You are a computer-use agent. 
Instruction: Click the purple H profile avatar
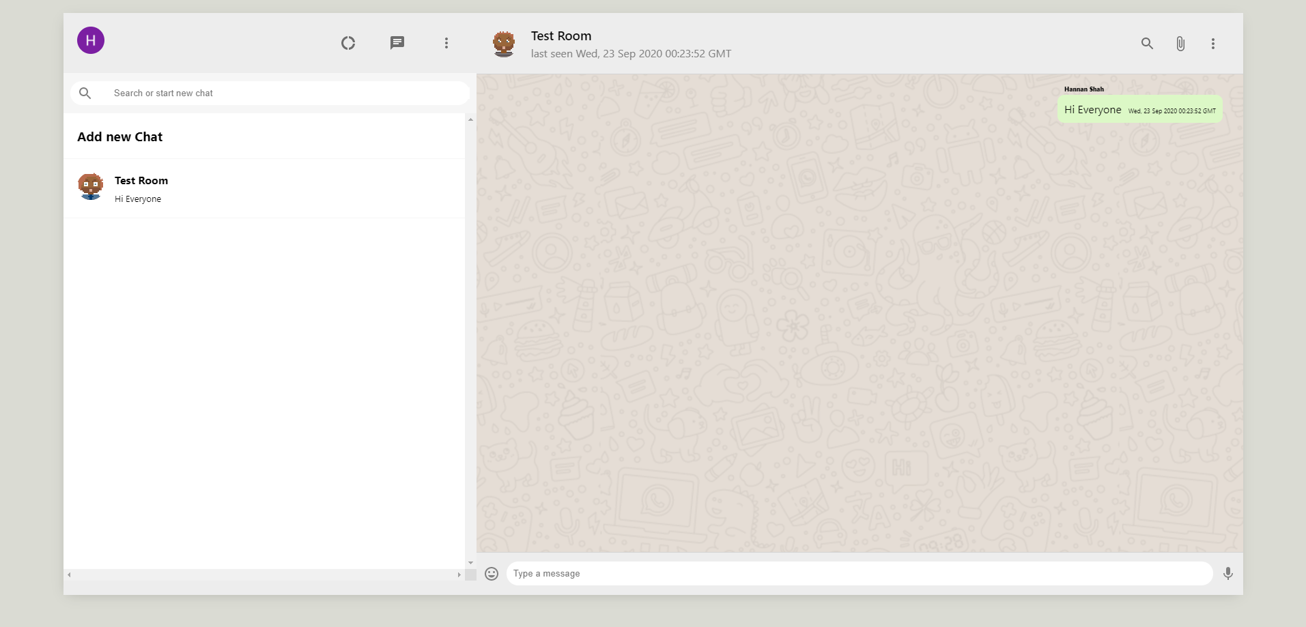[x=91, y=40]
